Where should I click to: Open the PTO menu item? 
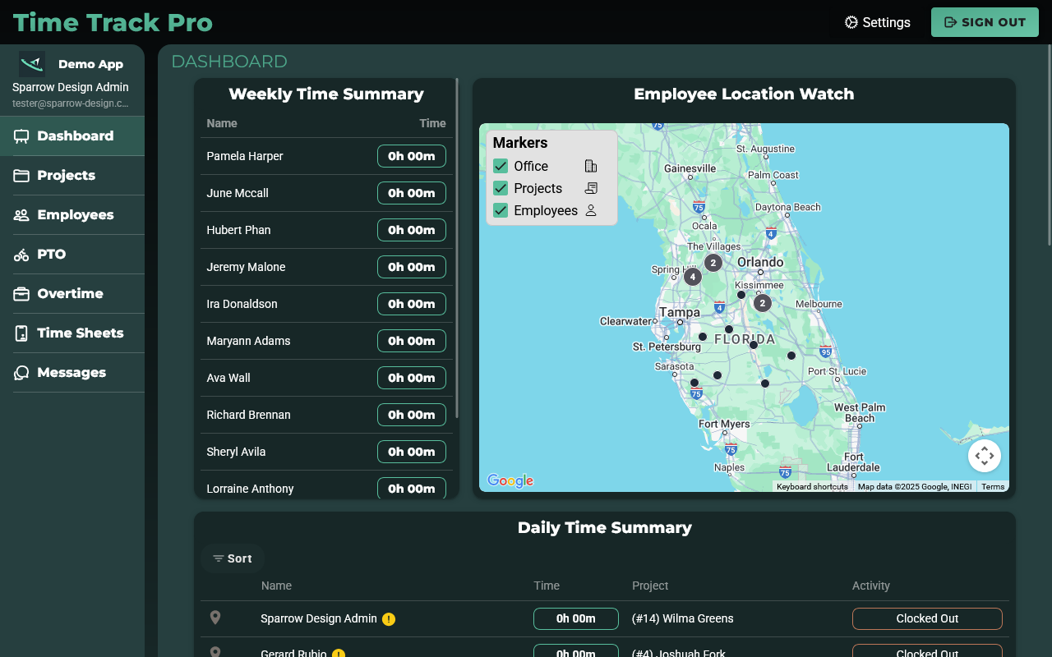pos(72,255)
